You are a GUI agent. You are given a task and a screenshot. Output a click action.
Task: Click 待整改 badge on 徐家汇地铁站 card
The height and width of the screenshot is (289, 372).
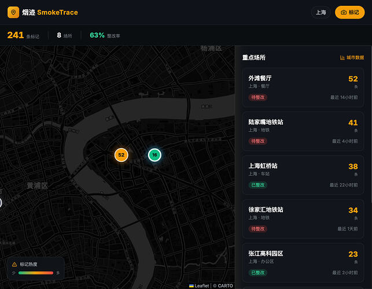258,229
